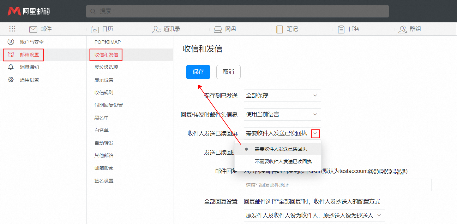Screen dimensions: 457x224
Task: Choose 不需要收件人发送已读回执 option
Action: click(x=283, y=162)
